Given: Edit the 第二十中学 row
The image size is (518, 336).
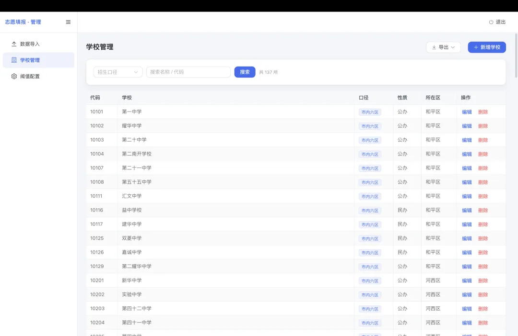Looking at the screenshot, I should [467, 140].
